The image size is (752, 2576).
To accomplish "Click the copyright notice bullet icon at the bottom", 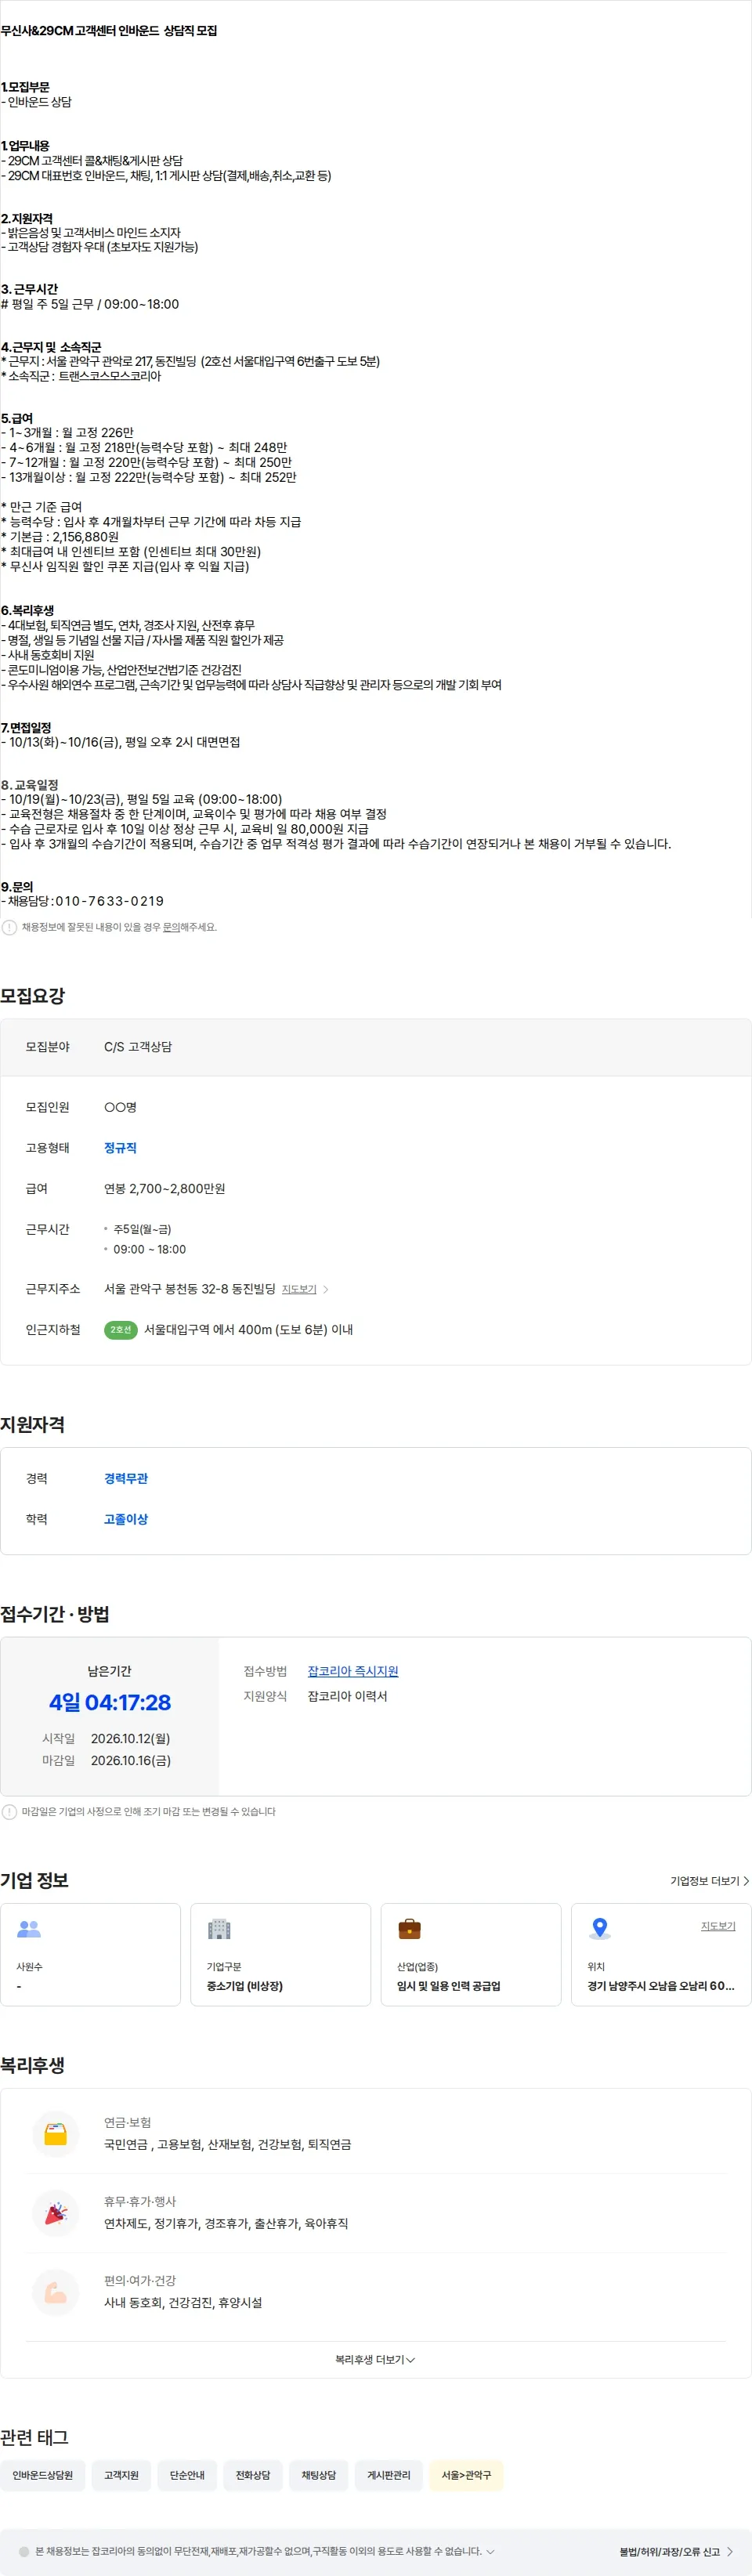I will (x=24, y=2551).
